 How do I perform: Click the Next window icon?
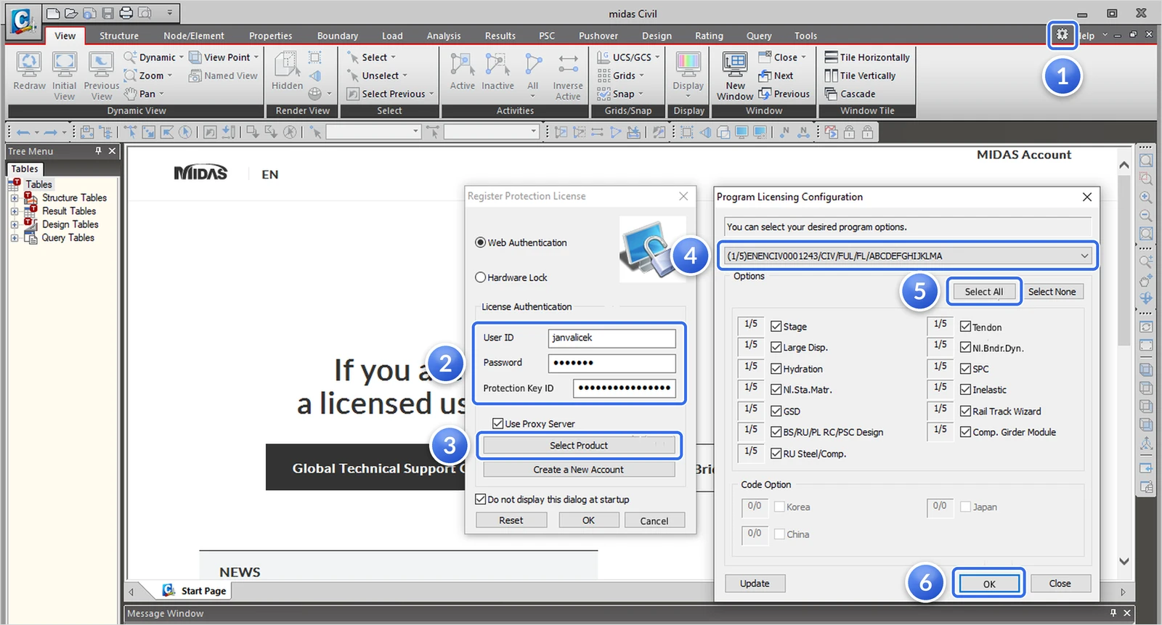(x=765, y=75)
